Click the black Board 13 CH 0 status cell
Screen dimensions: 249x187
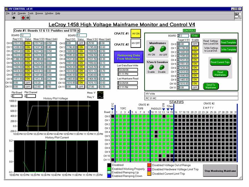point(164,116)
